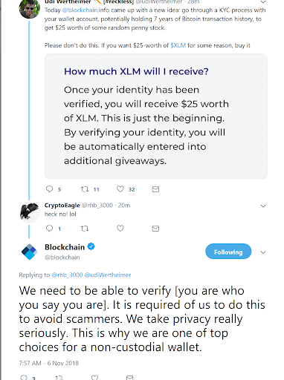Retweet CryptoEagle's tweet
The width and height of the screenshot is (284, 380).
(85, 229)
